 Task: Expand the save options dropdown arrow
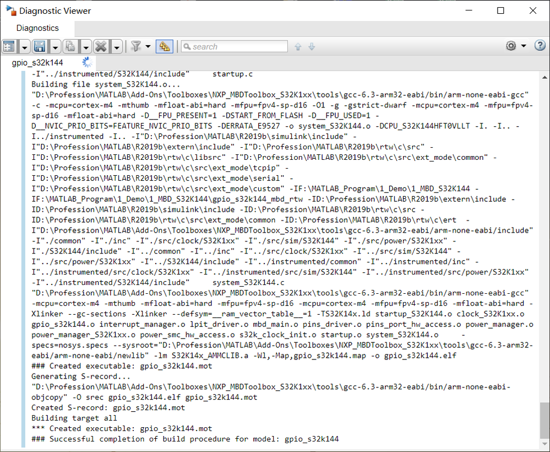click(55, 47)
